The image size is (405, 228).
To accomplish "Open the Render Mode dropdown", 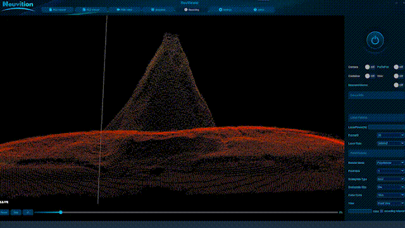I will [x=390, y=163].
